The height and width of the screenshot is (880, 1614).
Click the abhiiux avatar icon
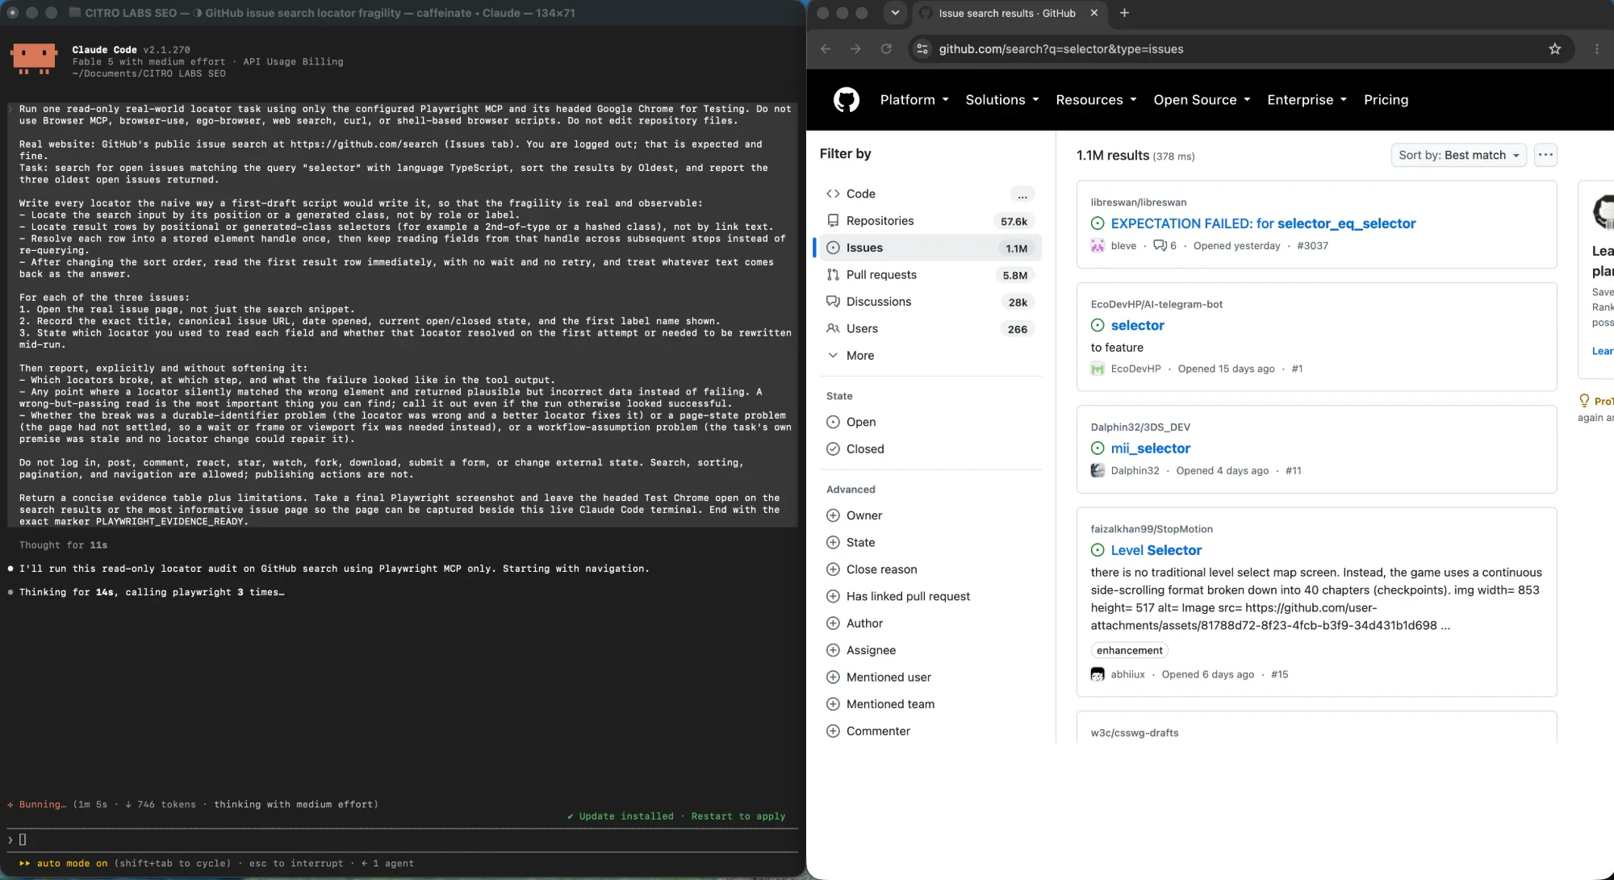pyautogui.click(x=1098, y=674)
